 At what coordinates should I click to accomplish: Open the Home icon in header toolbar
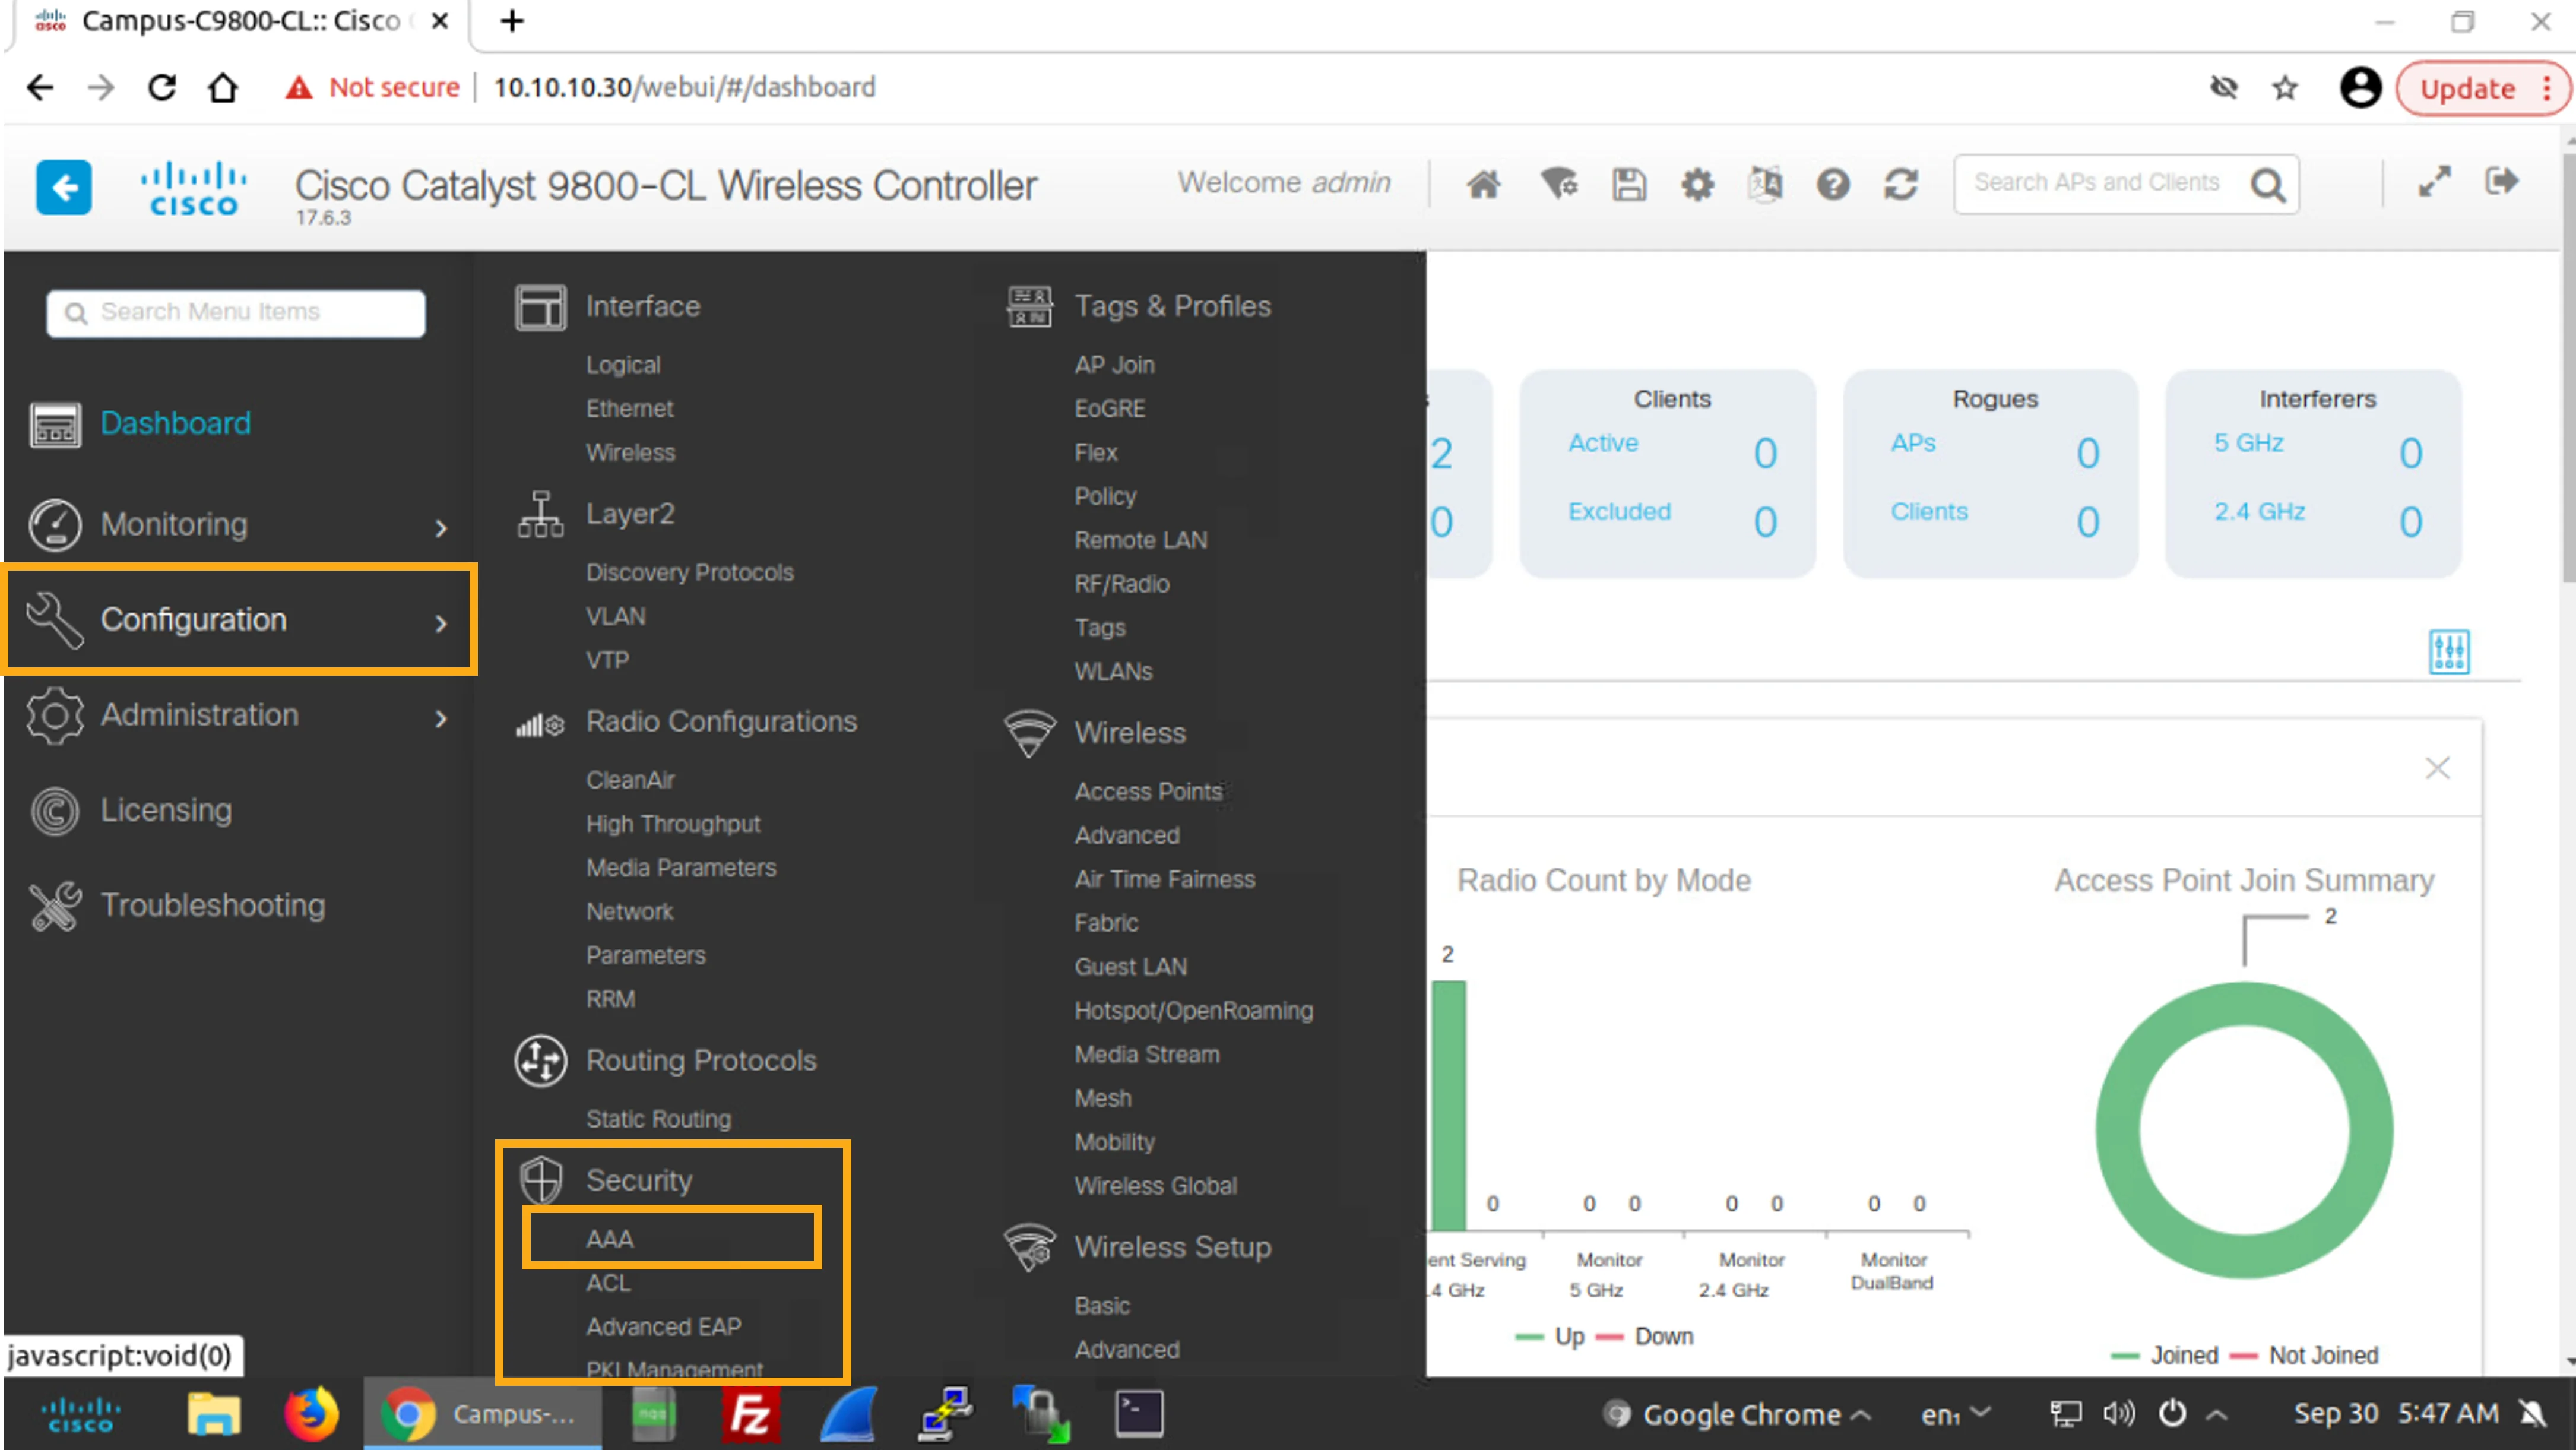(1483, 184)
